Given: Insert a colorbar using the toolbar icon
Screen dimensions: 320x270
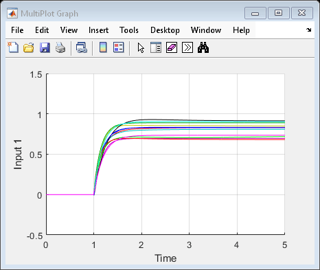Looking at the screenshot, I should [x=103, y=47].
